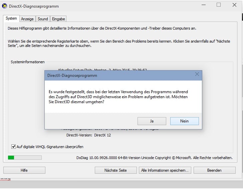
Task: Click the dialog title DirectX-Diagnoseprogramm
Action: pyautogui.click(x=72, y=76)
